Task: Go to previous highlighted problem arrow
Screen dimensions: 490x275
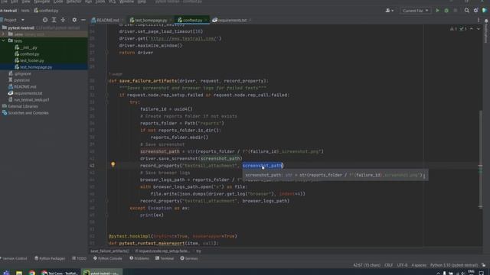Action: point(472,29)
